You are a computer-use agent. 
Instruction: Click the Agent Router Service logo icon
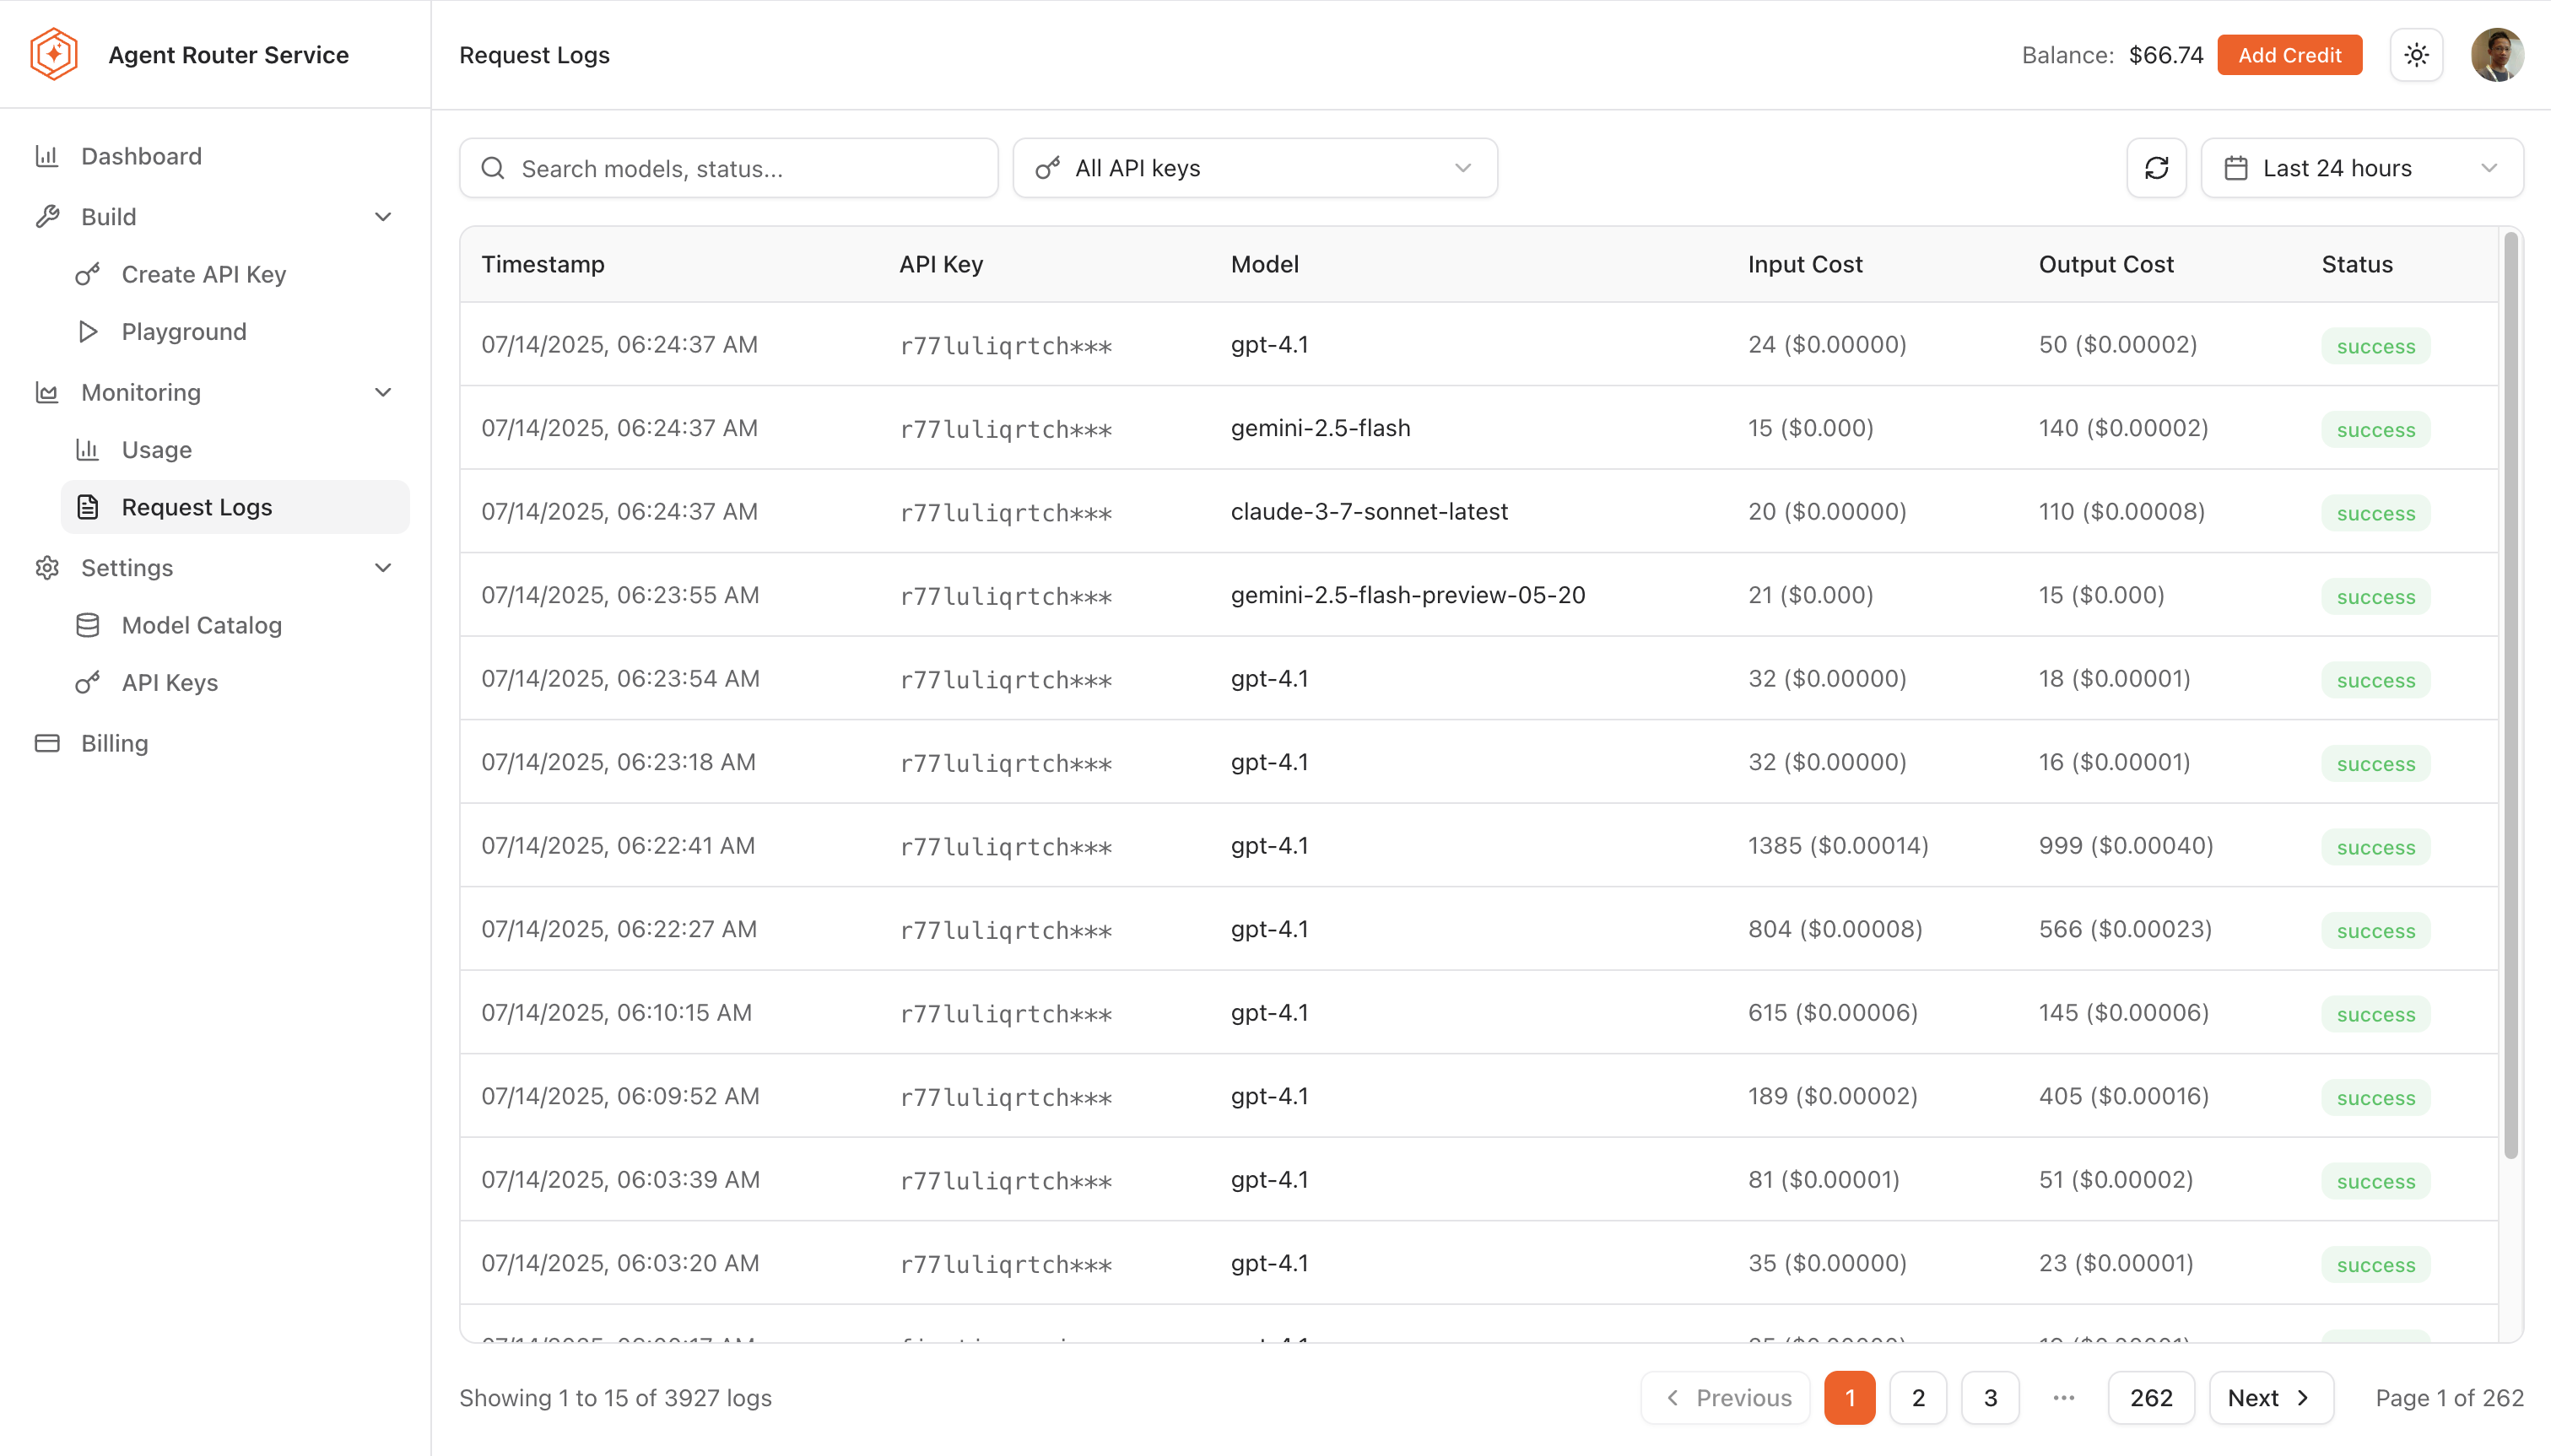54,54
